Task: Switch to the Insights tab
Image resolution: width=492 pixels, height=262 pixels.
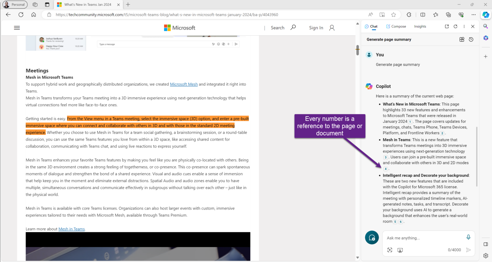Action: (420, 26)
